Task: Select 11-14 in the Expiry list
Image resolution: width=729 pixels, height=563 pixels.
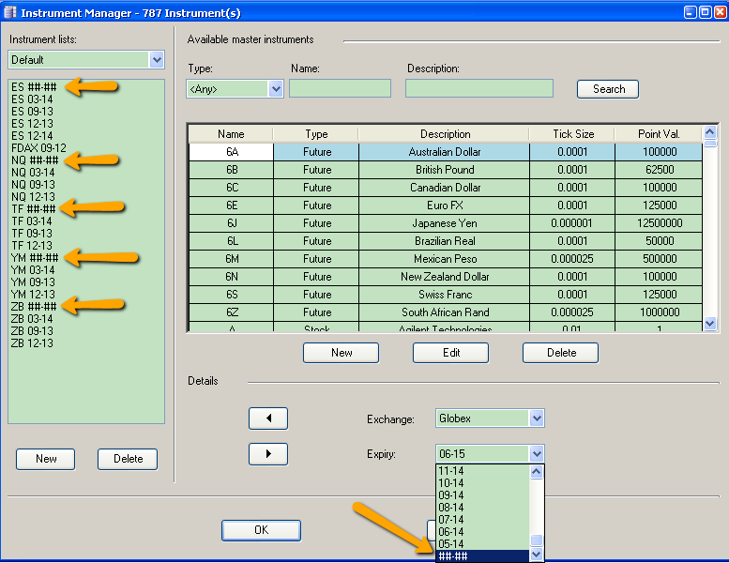Action: (x=482, y=471)
